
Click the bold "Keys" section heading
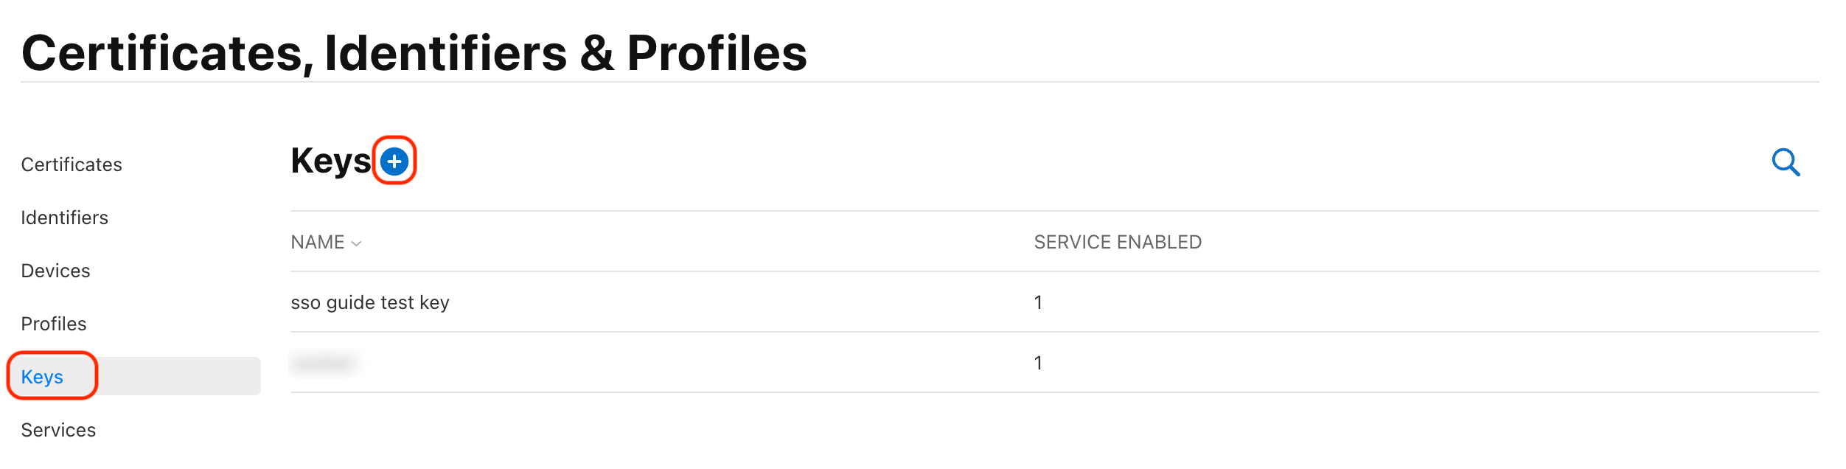coord(331,161)
